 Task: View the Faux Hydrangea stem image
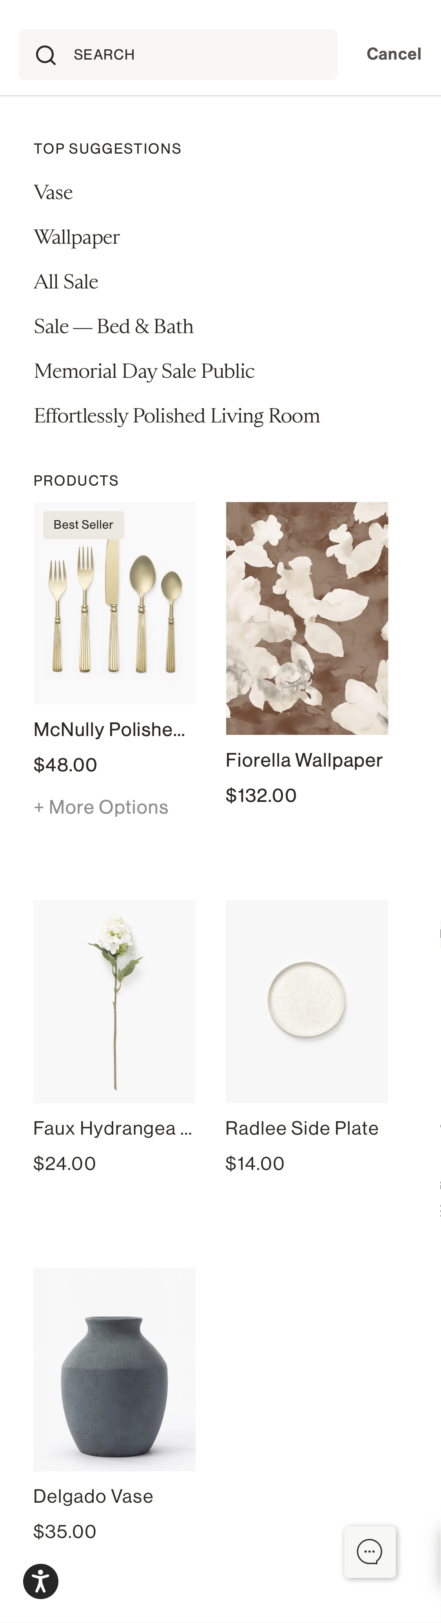click(x=114, y=1001)
